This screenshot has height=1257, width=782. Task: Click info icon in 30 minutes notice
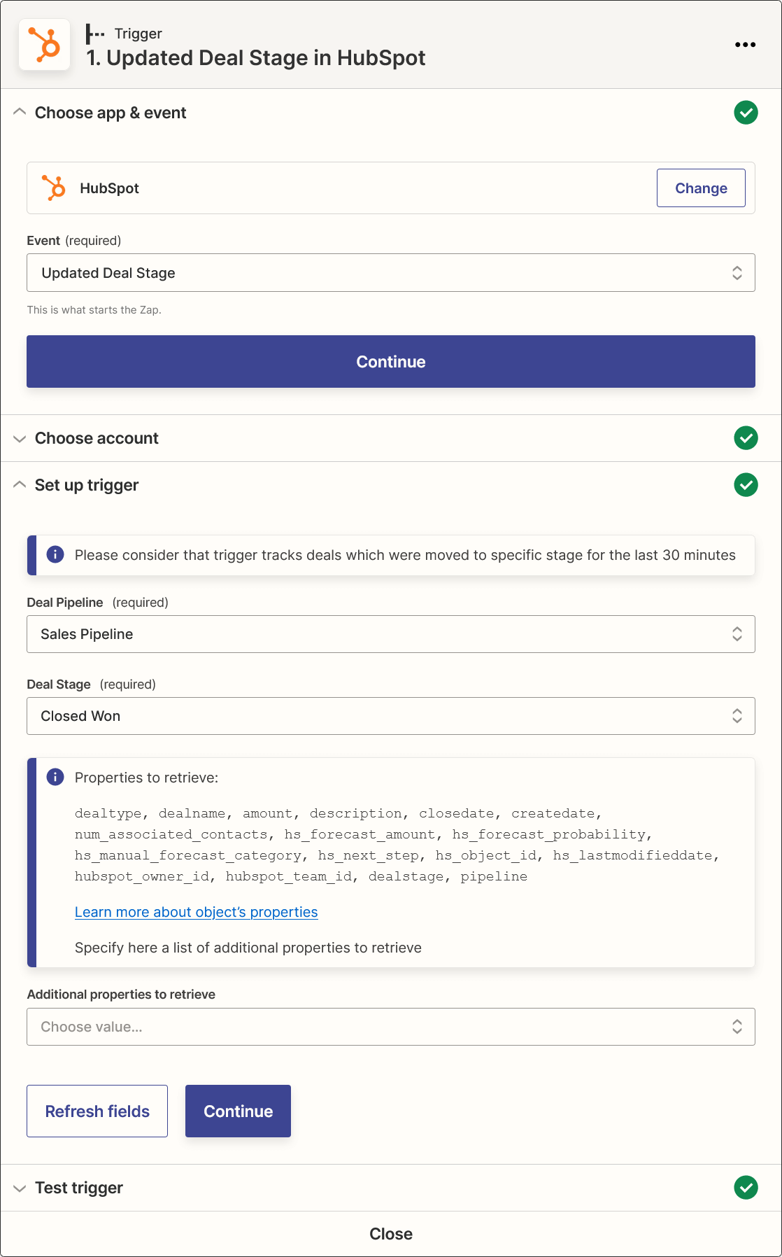pyautogui.click(x=55, y=554)
